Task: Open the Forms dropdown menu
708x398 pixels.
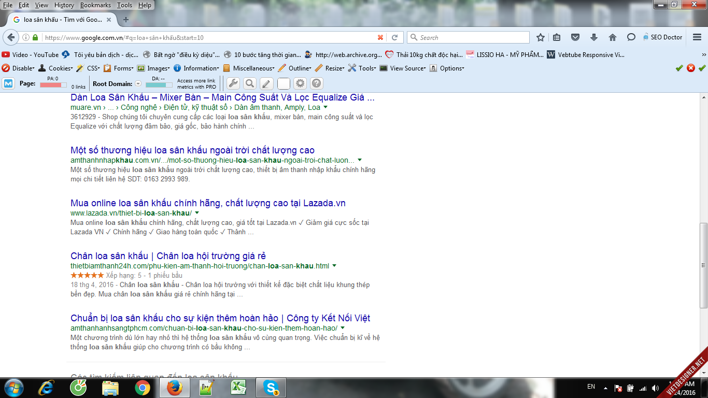Action: click(119, 68)
